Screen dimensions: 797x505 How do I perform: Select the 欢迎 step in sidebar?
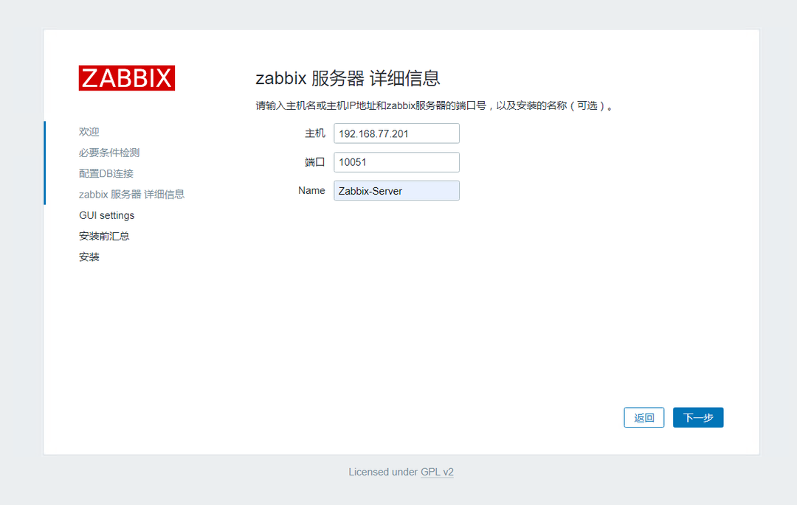pyautogui.click(x=89, y=132)
